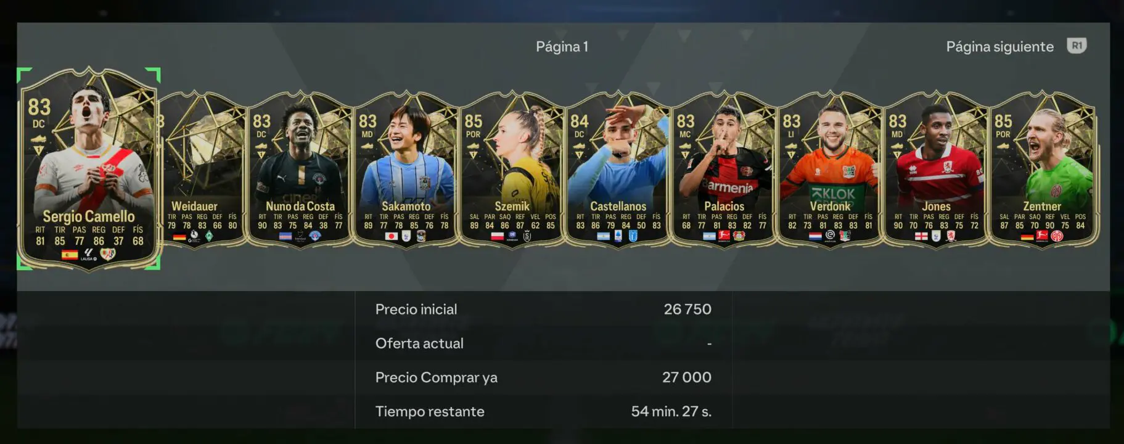The image size is (1124, 444).
Task: Click Netherlands flag on Verdonk card
Action: pyautogui.click(x=815, y=236)
